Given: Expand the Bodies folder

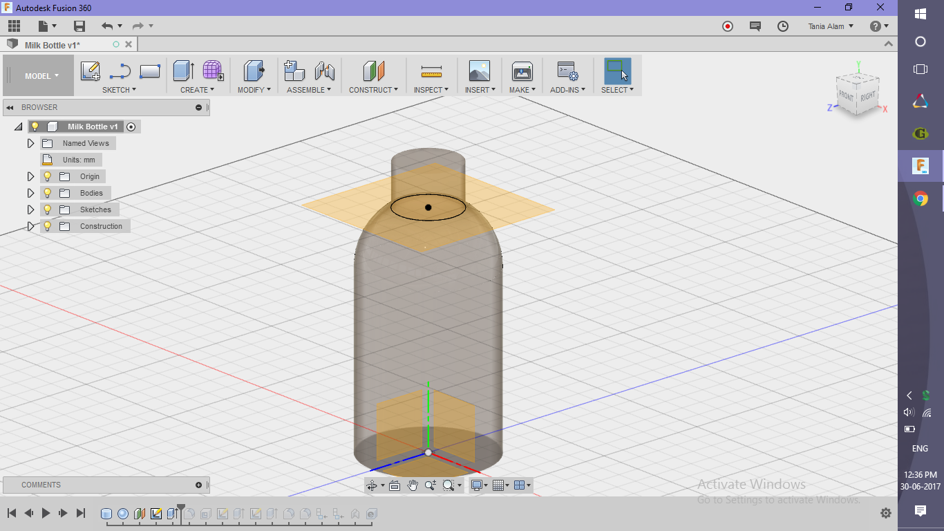Looking at the screenshot, I should coord(30,193).
